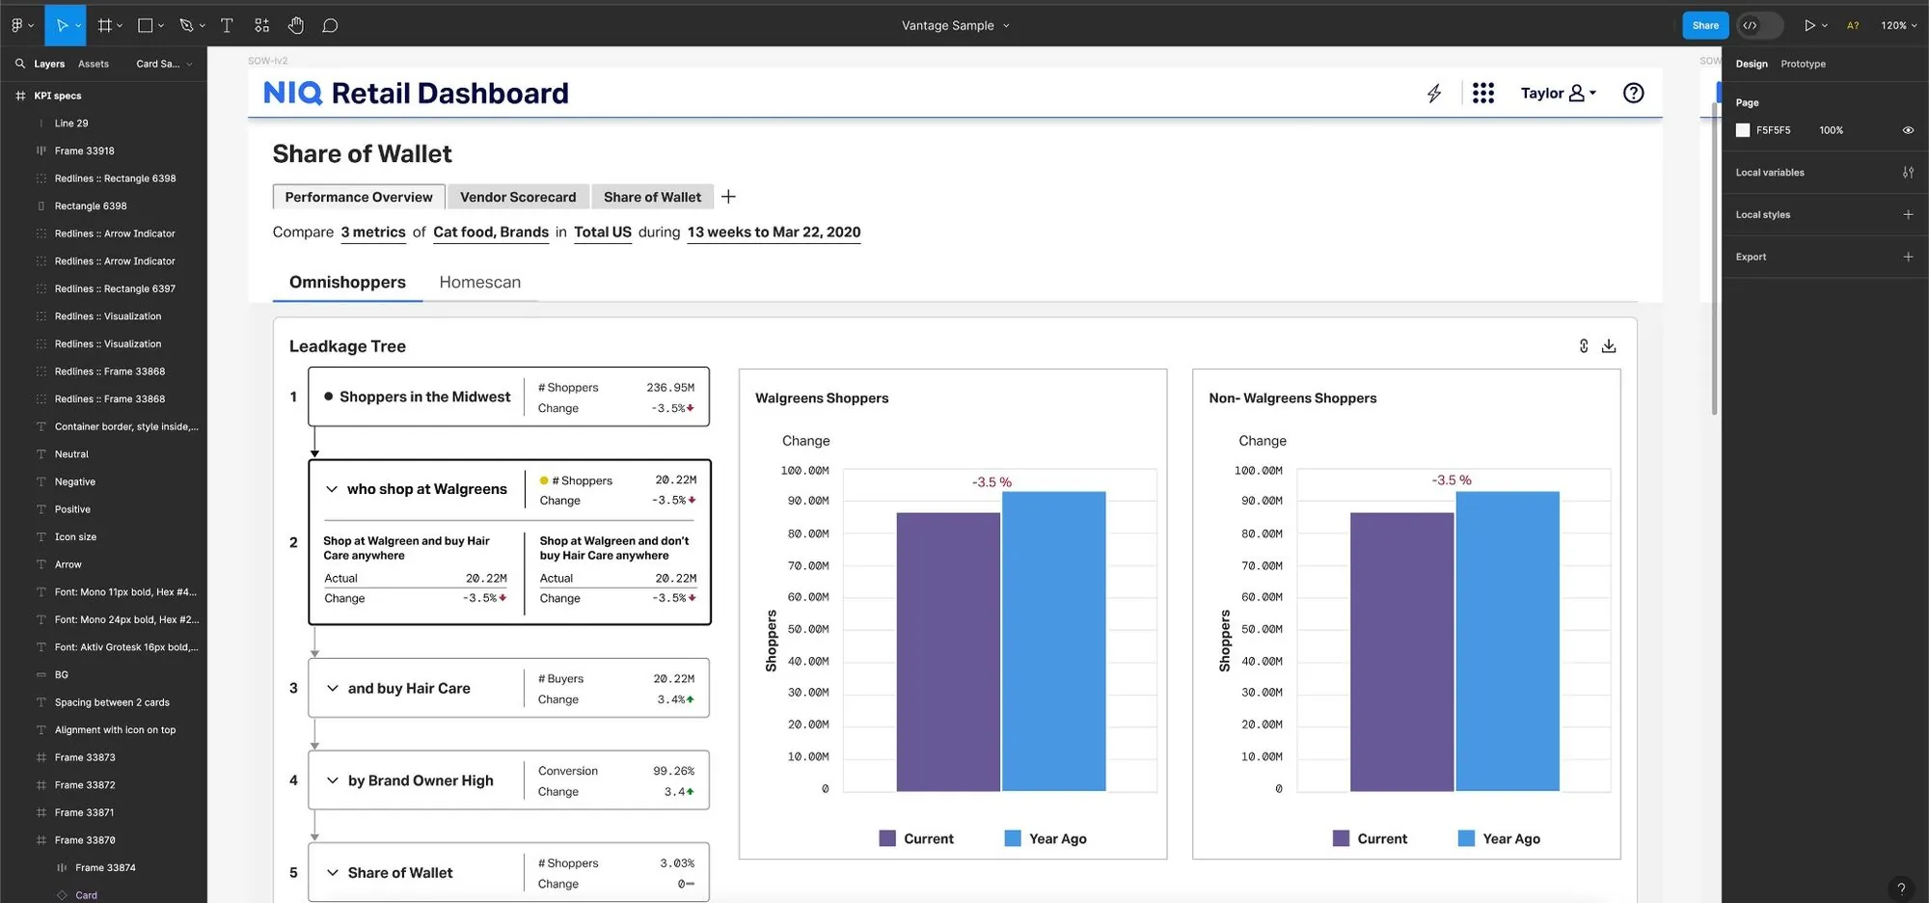Screen dimensions: 1929x903
Task: Click the F5F5F5 page color swatch
Action: (x=1743, y=130)
